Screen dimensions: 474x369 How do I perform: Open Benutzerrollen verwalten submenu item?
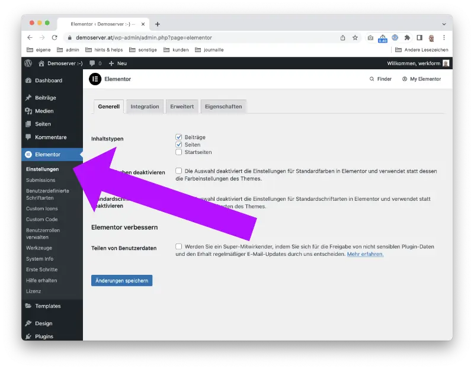pyautogui.click(x=43, y=233)
